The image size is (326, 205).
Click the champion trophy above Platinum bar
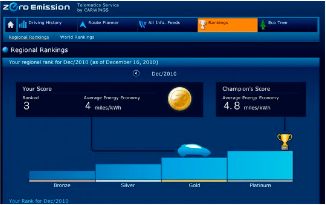click(284, 141)
